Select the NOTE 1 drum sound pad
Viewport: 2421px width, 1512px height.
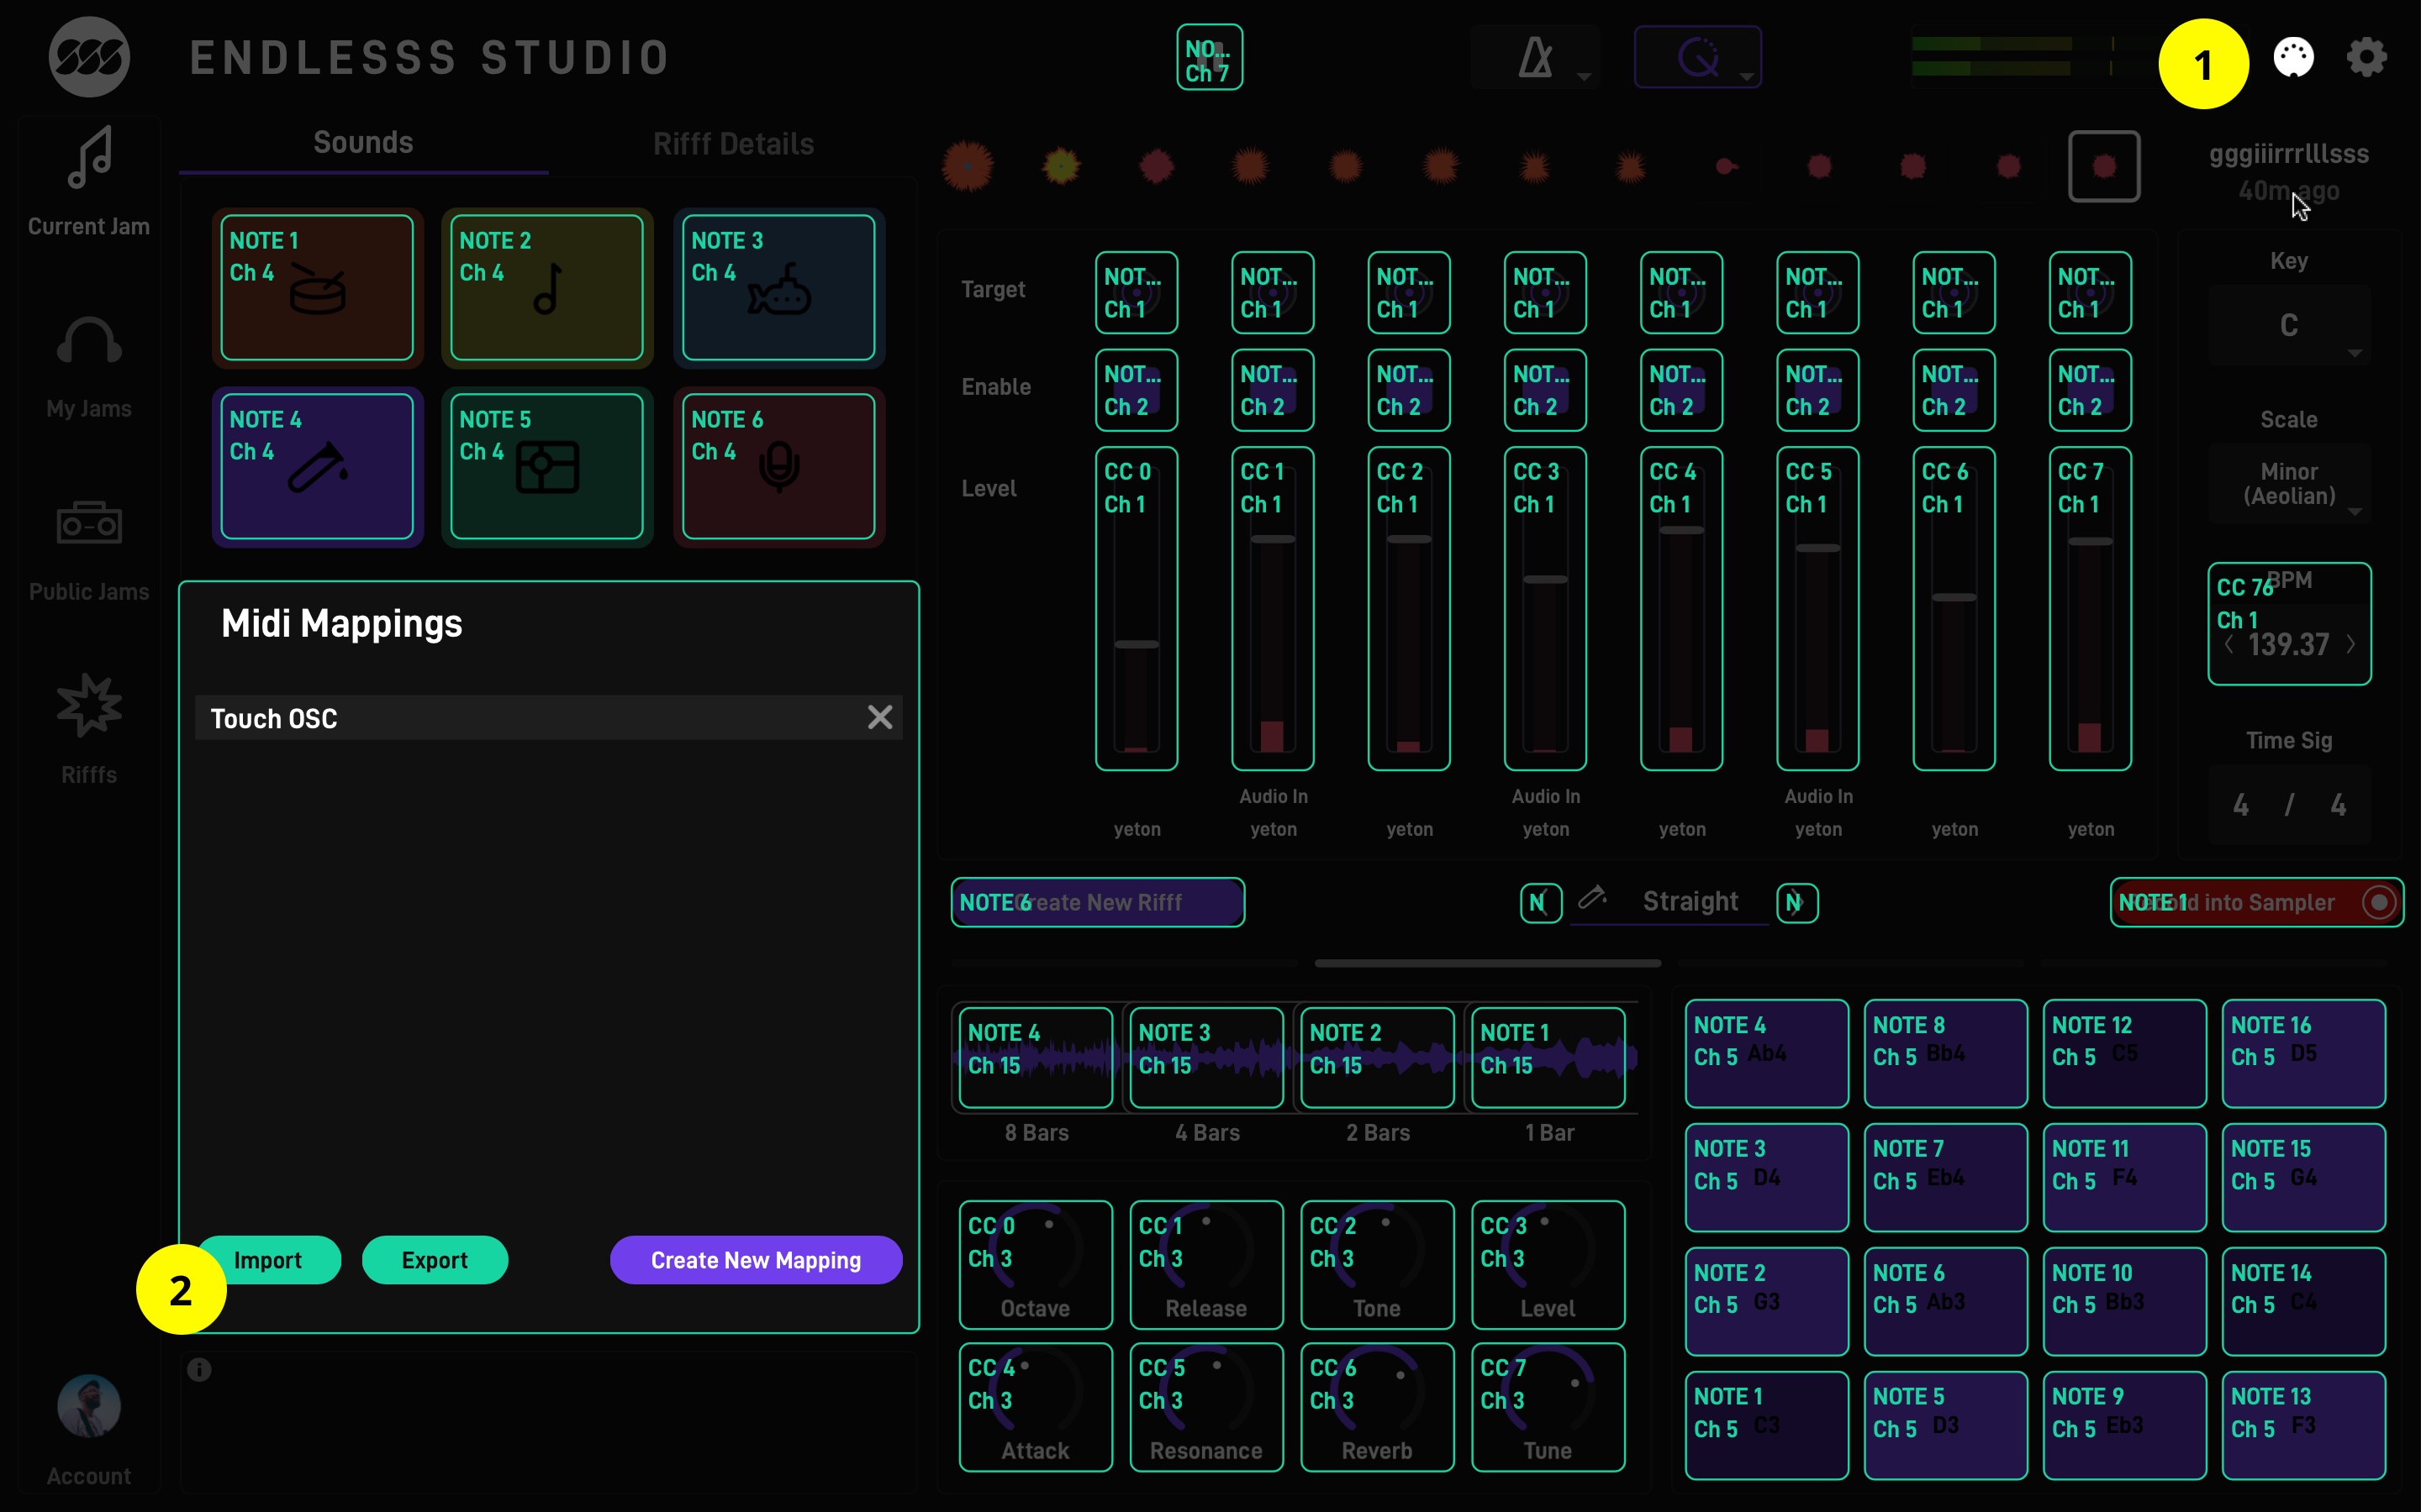(317, 288)
